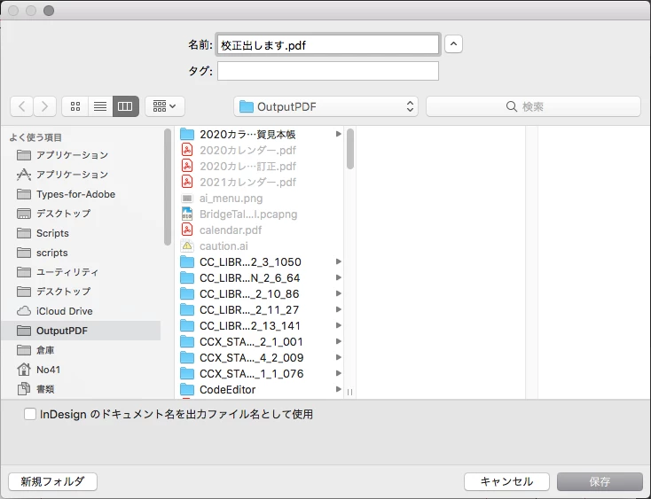
Task: Open the capitalized Scripts sidebar folder
Action: pos(81,233)
